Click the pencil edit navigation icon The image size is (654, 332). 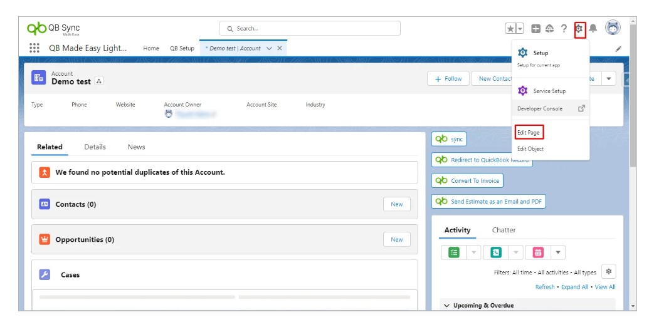[x=618, y=49]
